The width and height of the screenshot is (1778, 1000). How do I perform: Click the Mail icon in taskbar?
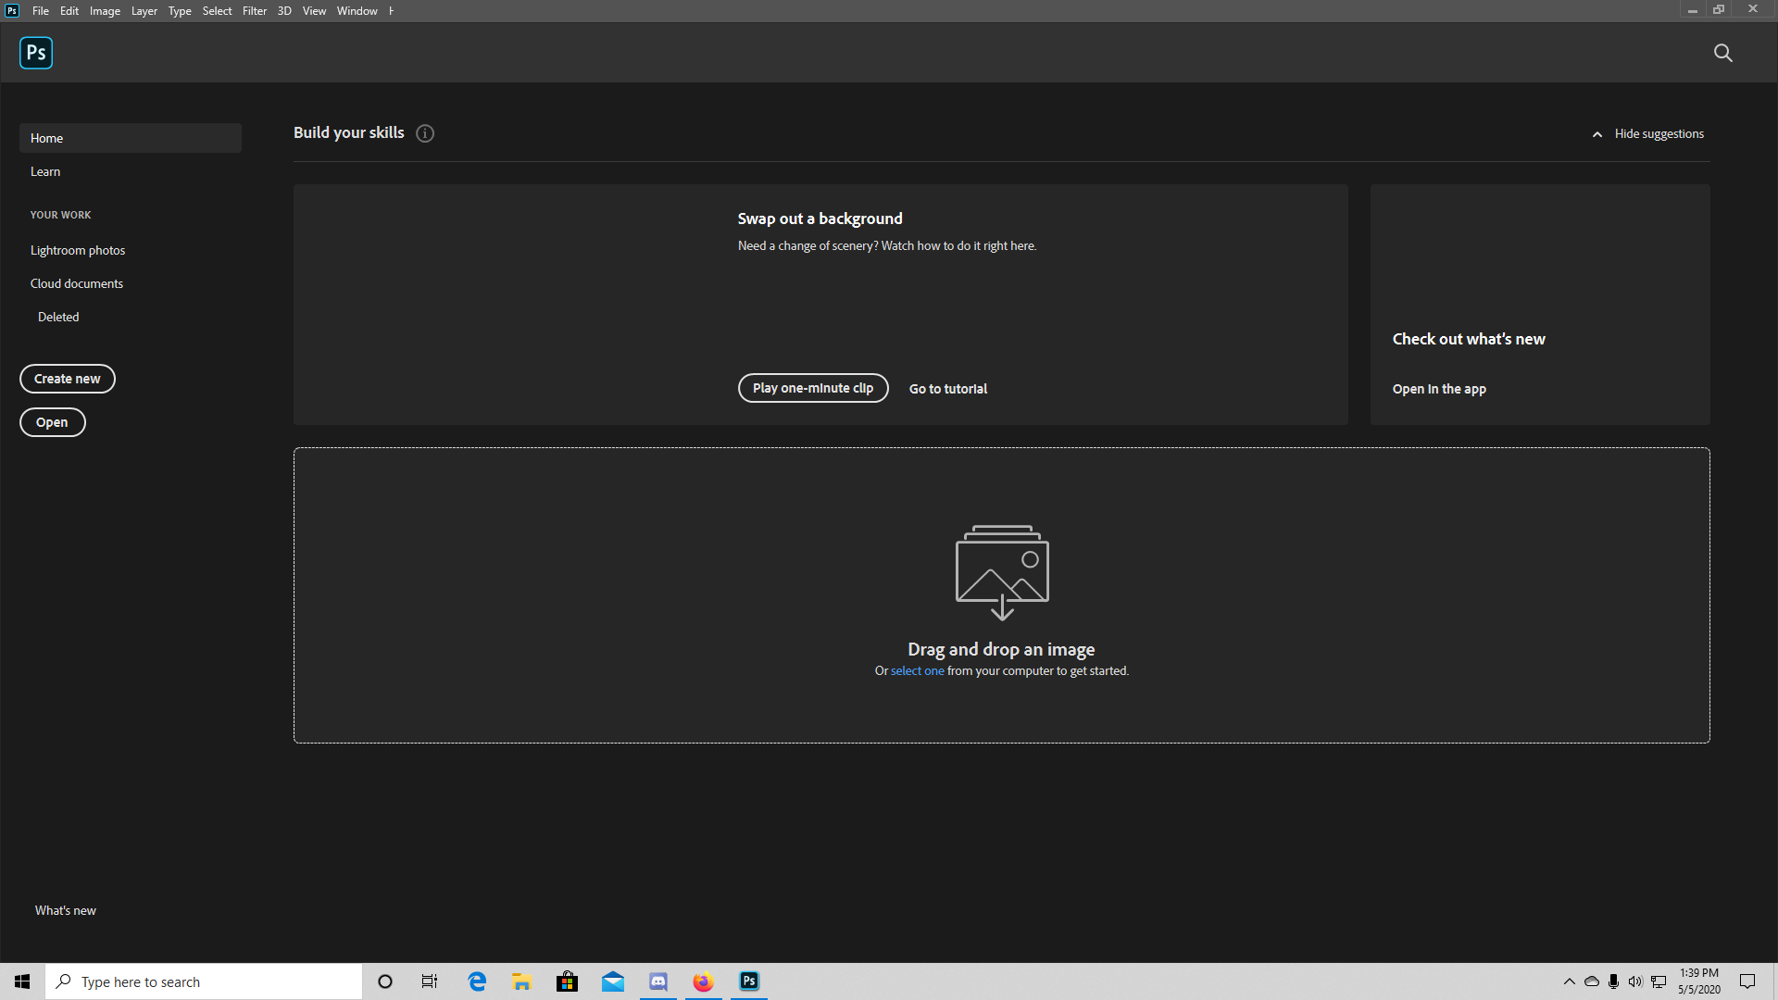[613, 981]
